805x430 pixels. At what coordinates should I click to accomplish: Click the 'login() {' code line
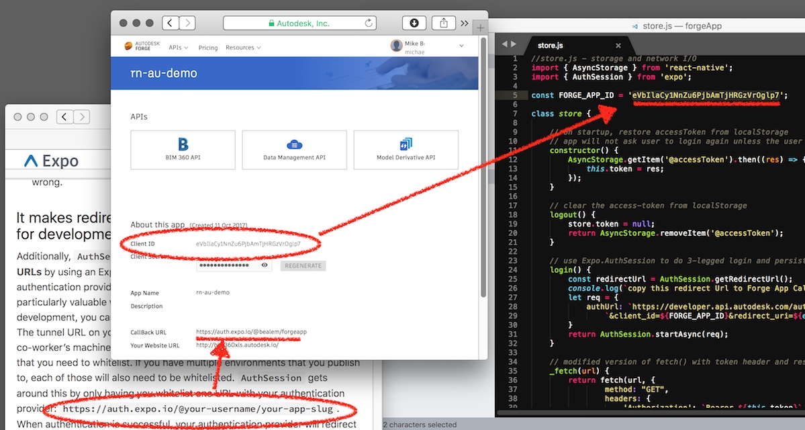pos(570,269)
